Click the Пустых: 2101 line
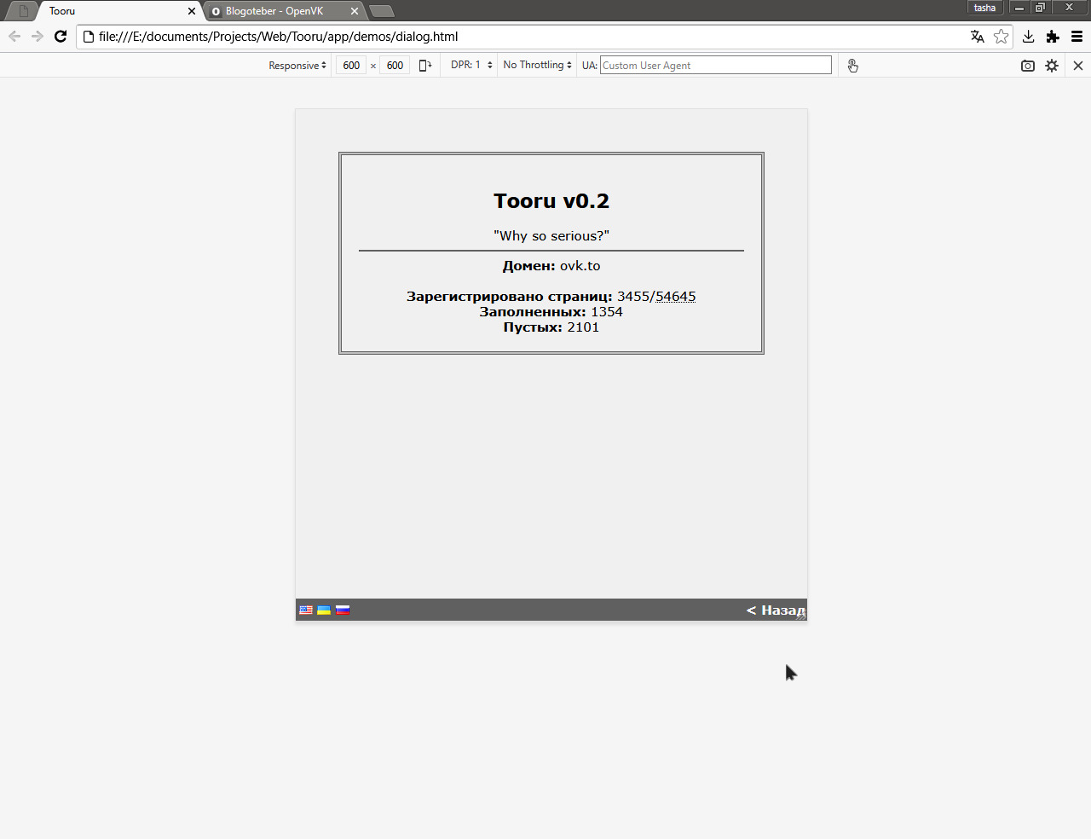 point(551,327)
